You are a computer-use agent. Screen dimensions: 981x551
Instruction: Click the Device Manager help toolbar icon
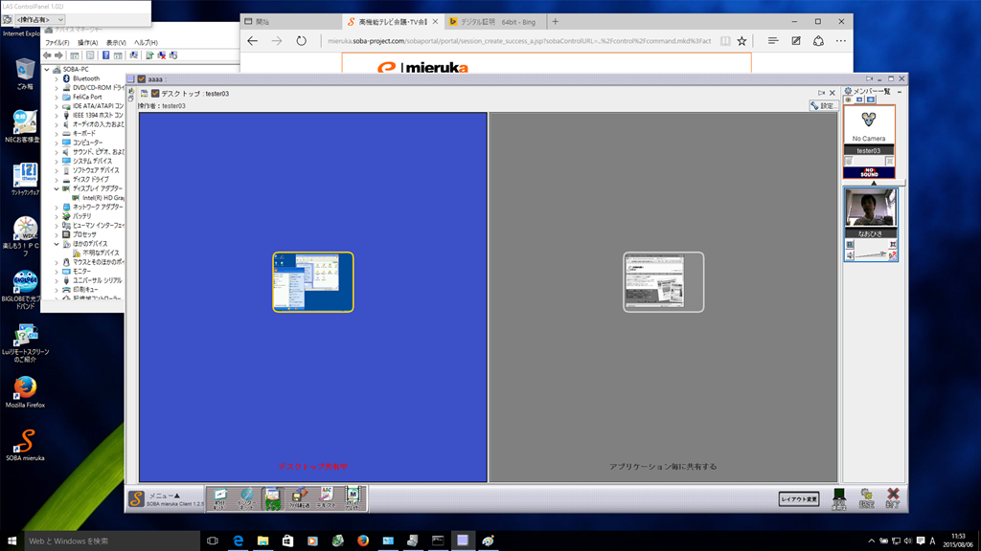pyautogui.click(x=105, y=55)
